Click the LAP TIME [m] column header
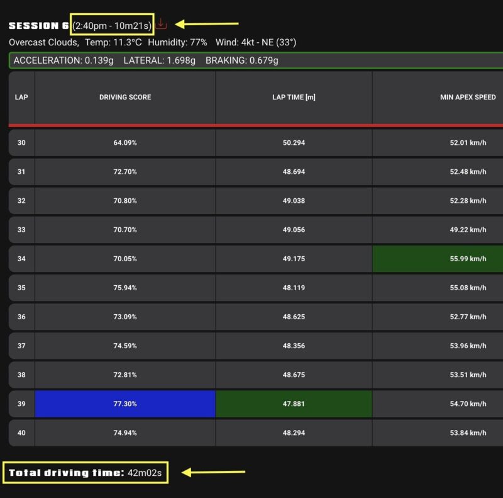Viewport: 503px width, 498px height. [294, 98]
